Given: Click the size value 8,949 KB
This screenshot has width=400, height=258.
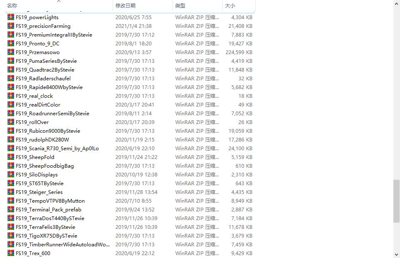Looking at the screenshot, I should 242,201.
